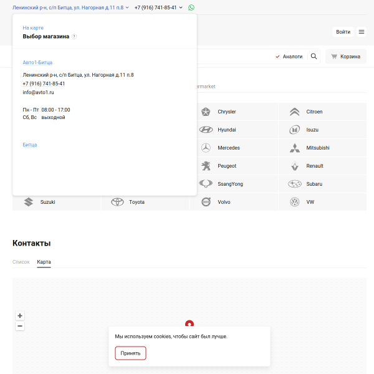The height and width of the screenshot is (374, 374).
Task: Switch to the Список tab
Action: point(21,262)
